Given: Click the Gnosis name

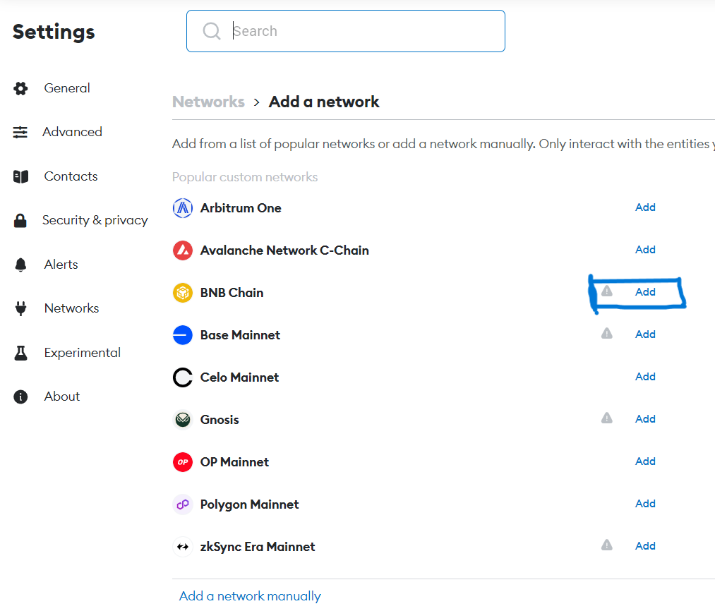Looking at the screenshot, I should click(220, 420).
